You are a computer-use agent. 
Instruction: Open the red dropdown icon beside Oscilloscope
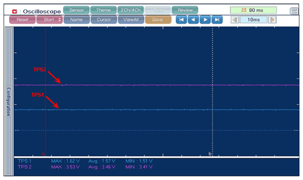pos(15,11)
